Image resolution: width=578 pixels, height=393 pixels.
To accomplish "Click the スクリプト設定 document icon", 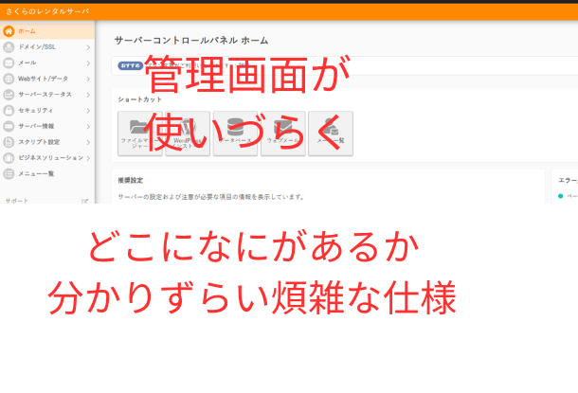I will [x=9, y=142].
